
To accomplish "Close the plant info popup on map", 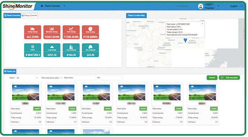I will (x=202, y=23).
